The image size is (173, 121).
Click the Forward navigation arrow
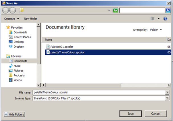point(13,11)
